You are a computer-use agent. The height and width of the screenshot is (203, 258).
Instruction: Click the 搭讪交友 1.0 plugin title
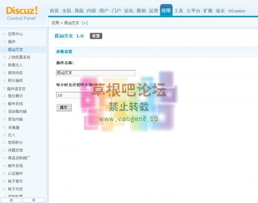[69, 36]
